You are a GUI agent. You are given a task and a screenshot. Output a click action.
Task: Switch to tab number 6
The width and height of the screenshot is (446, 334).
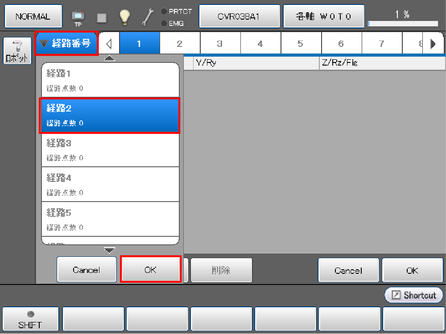pyautogui.click(x=341, y=44)
